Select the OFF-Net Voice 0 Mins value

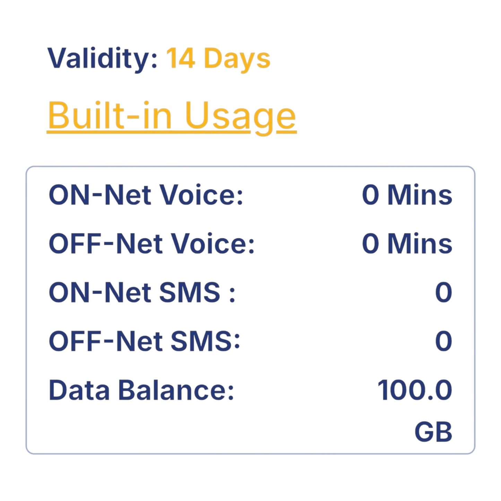(x=407, y=244)
